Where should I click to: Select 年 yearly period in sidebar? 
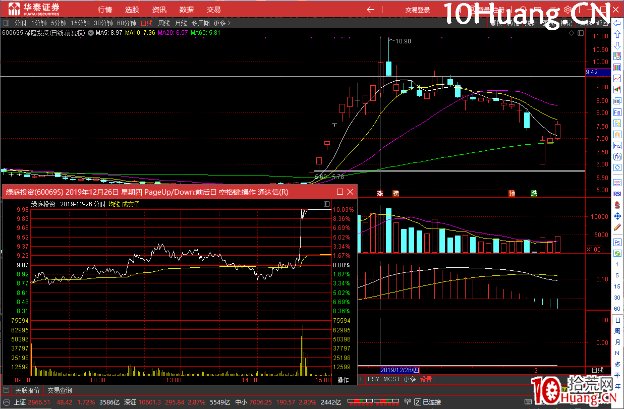coord(617,387)
